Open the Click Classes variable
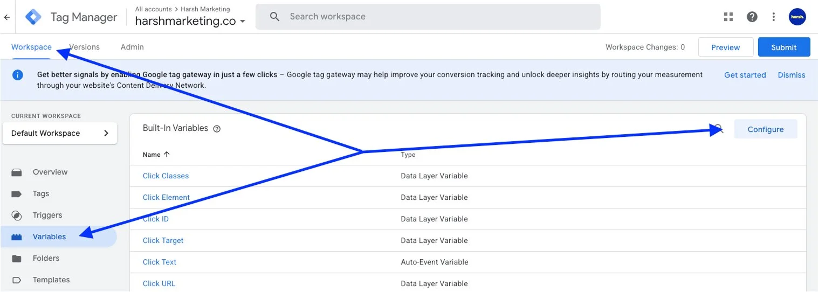This screenshot has width=818, height=292. 166,176
